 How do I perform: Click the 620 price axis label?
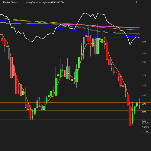click(144, 42)
